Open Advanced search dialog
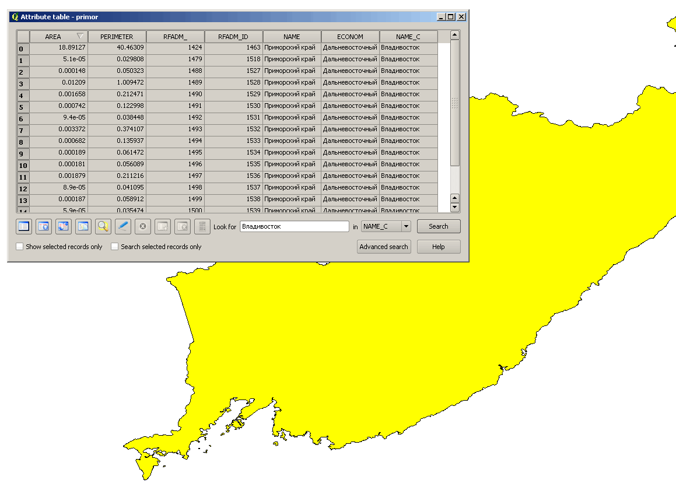The height and width of the screenshot is (487, 676). (x=384, y=247)
